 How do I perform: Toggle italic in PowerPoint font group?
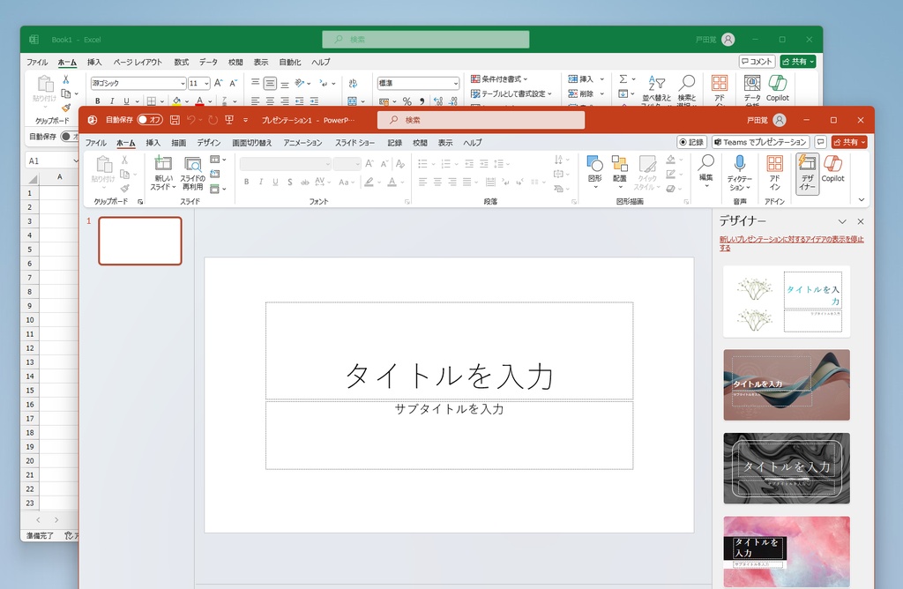(261, 182)
